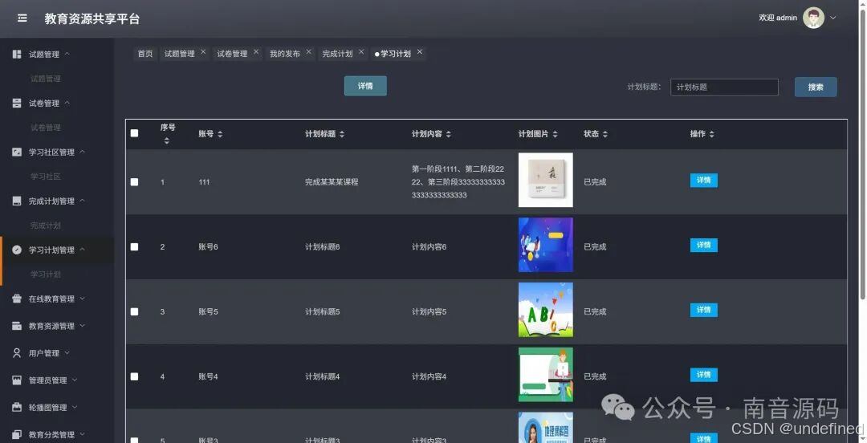Open 详情 for the 完成某某某课程 row
Screen dimensions: 867x443
(x=703, y=181)
